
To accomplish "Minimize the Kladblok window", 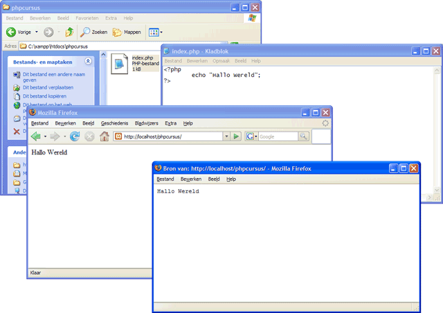I will click(x=415, y=51).
